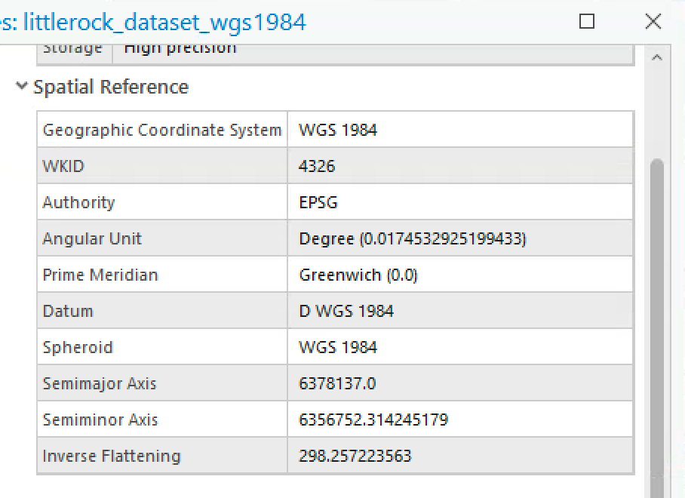Click the scroll-up arrow on the scrollbar

[x=657, y=57]
